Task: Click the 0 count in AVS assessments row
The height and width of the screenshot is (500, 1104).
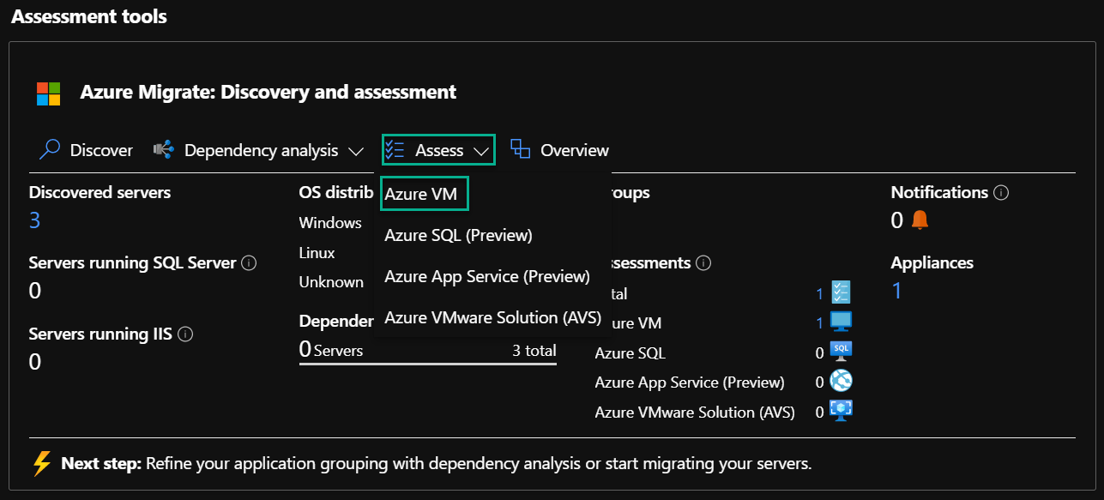Action: pyautogui.click(x=819, y=413)
